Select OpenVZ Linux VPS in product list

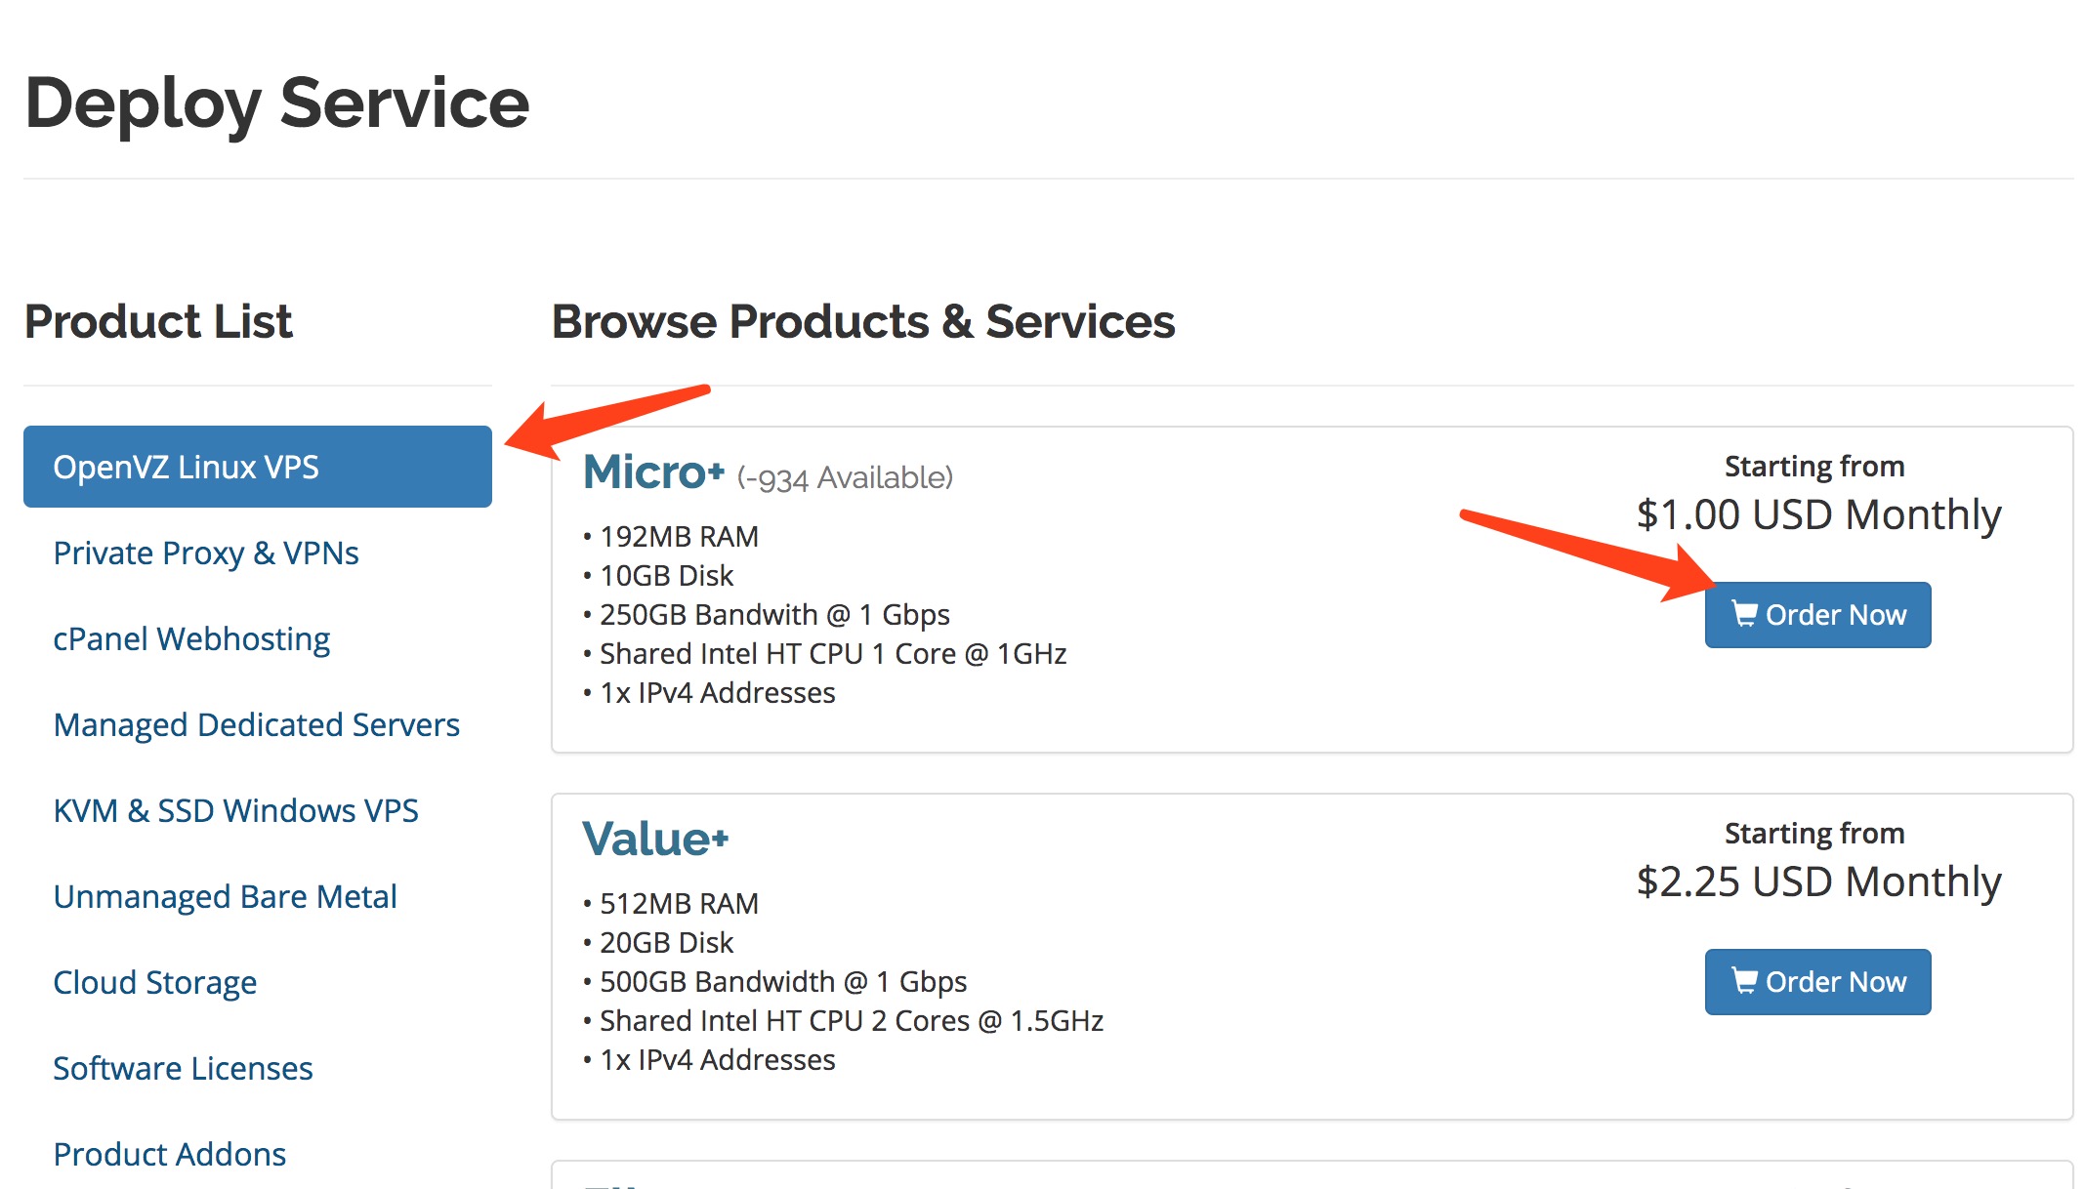[x=258, y=467]
